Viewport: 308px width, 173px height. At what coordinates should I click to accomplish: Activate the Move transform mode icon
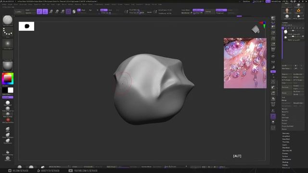pyautogui.click(x=51, y=12)
